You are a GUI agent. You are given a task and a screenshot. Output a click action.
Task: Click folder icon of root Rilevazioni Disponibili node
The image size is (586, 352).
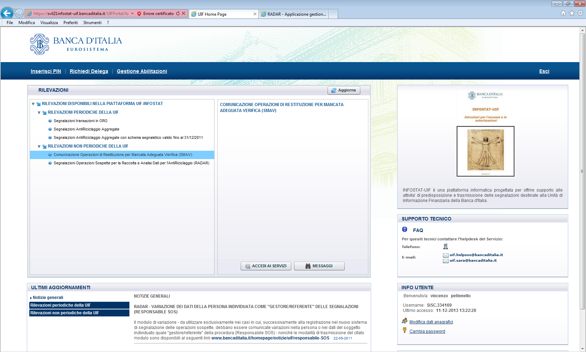click(x=38, y=104)
